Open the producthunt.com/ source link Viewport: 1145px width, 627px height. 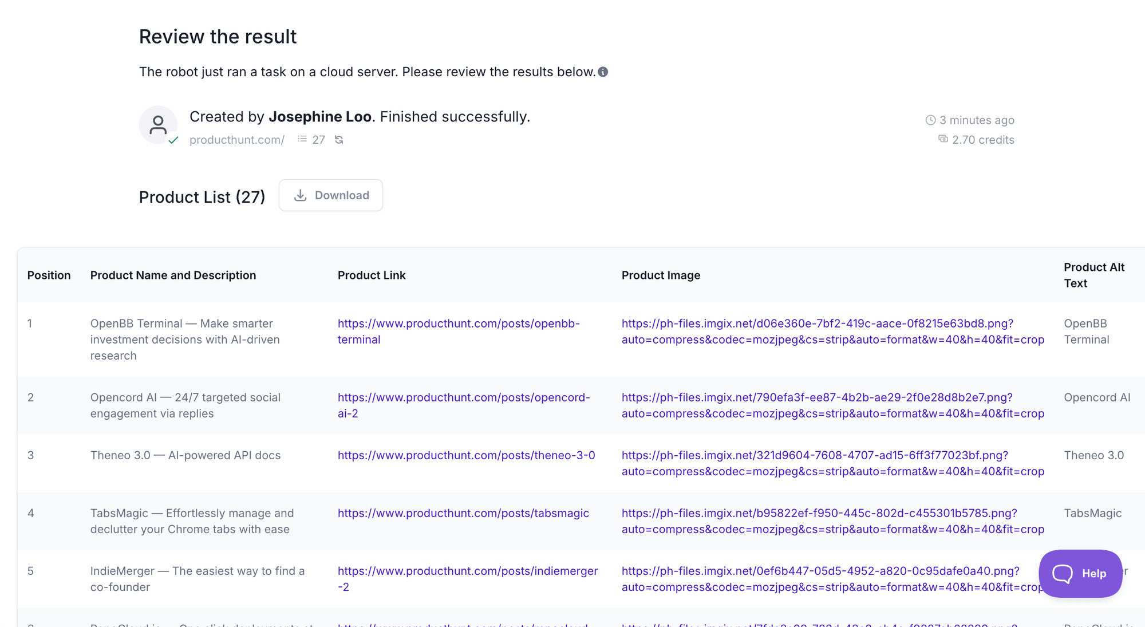pos(237,140)
